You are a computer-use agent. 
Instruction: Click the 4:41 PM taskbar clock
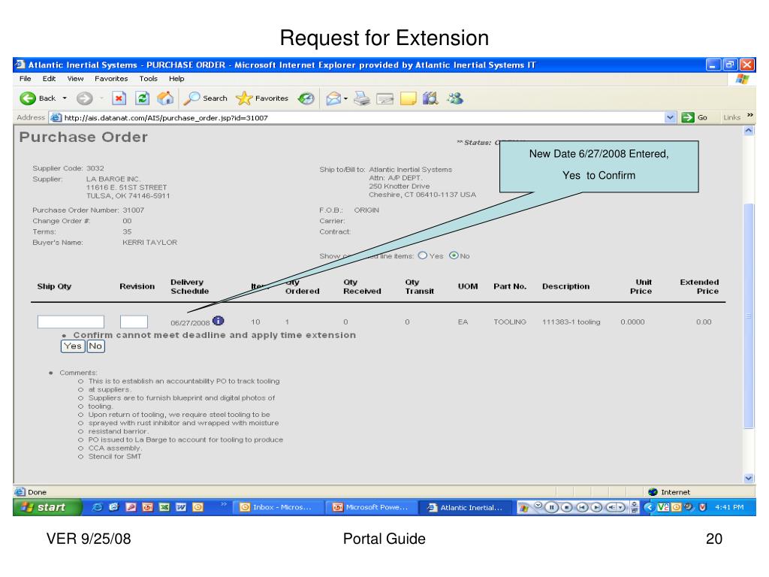[729, 507]
